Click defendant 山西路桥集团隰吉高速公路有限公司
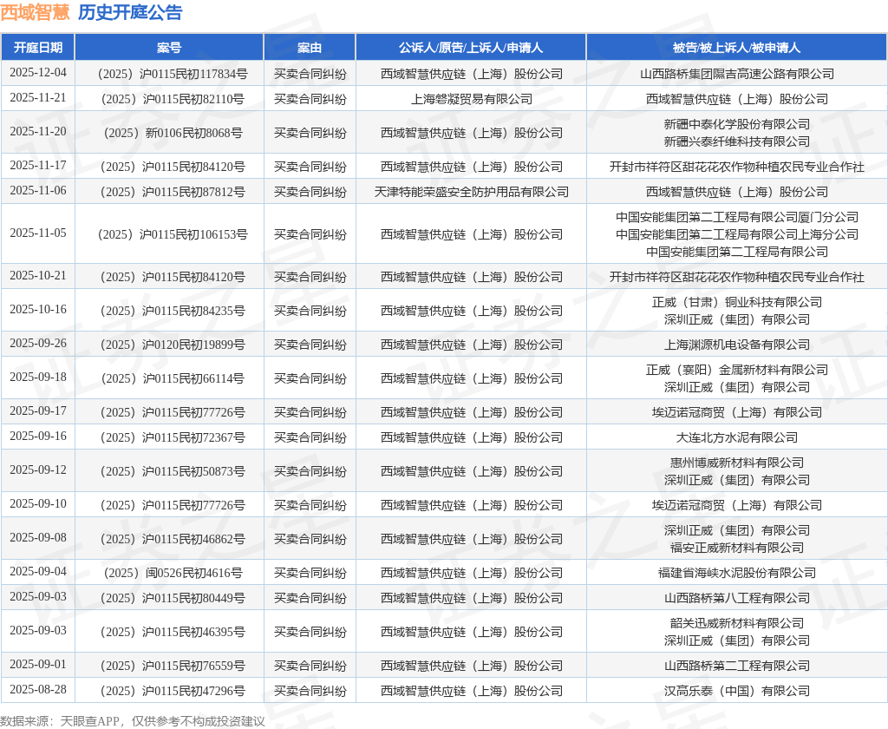 [737, 74]
